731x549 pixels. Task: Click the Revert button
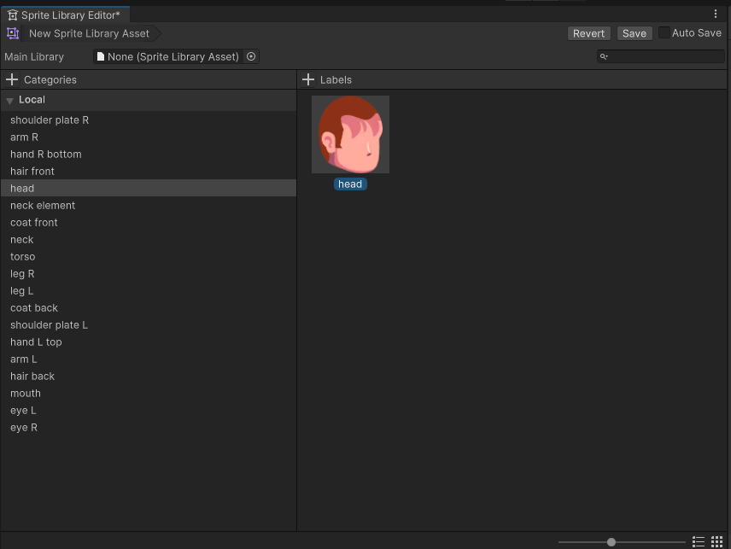[x=588, y=33]
